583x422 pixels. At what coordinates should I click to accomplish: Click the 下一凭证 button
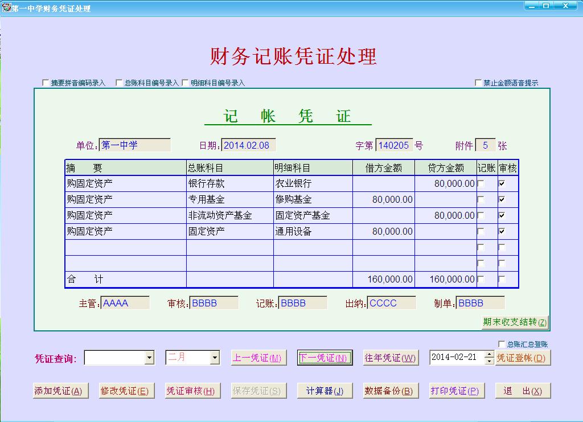pos(323,358)
